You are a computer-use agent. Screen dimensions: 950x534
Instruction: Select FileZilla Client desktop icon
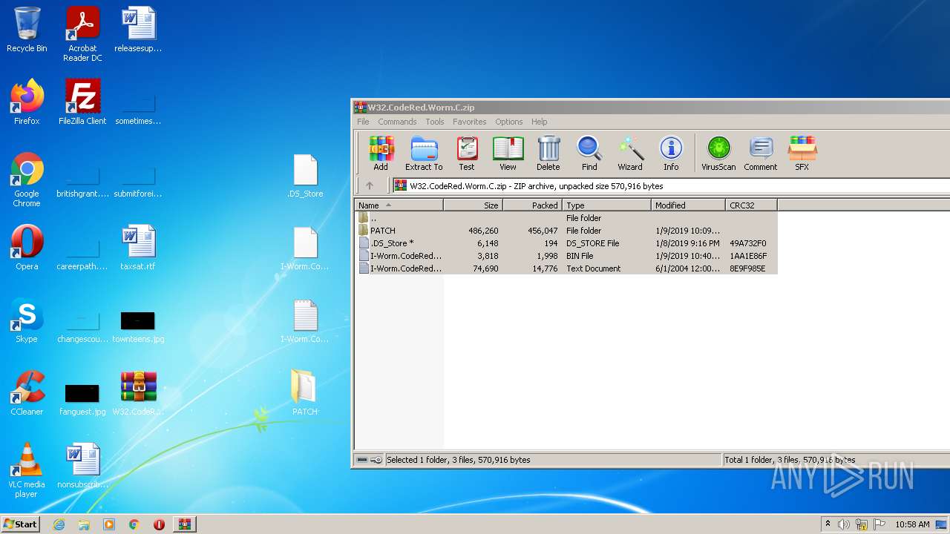tap(82, 102)
